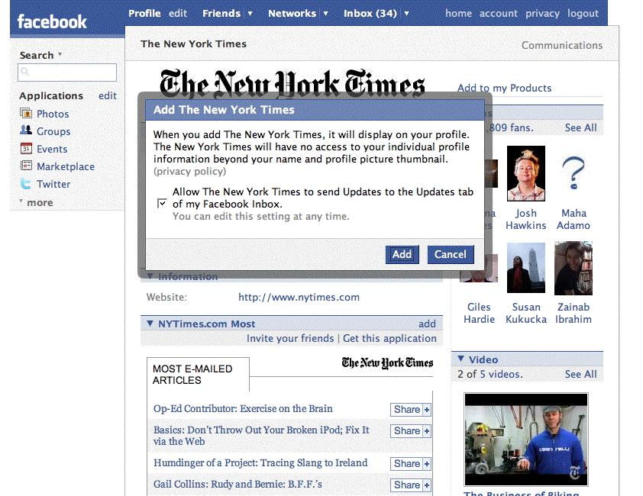Uncheck Allow New York Times Updates checkbox
This screenshot has height=496, width=643.
(x=162, y=203)
